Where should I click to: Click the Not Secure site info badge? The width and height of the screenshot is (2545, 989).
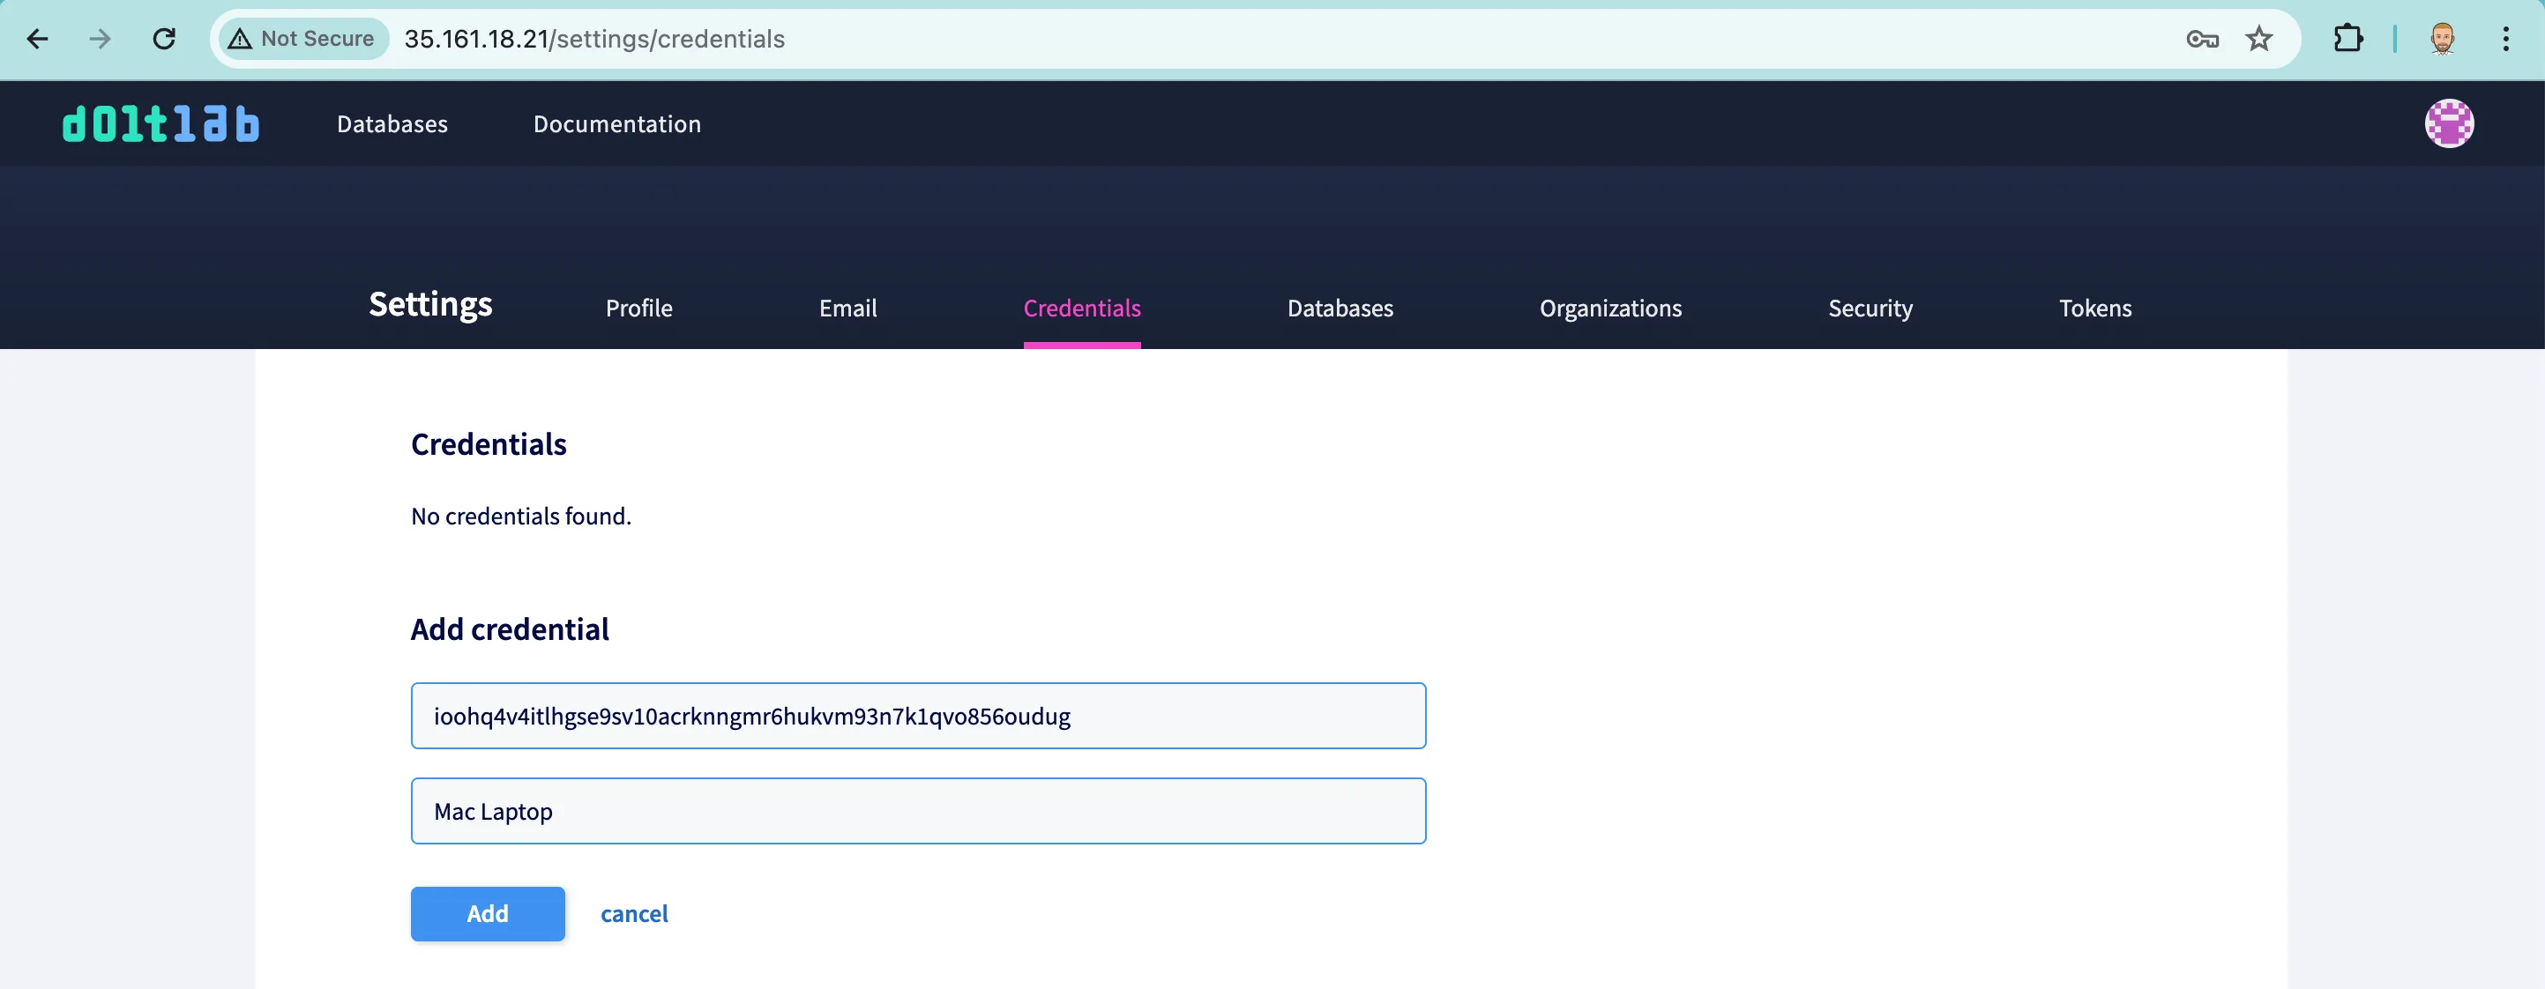coord(302,40)
